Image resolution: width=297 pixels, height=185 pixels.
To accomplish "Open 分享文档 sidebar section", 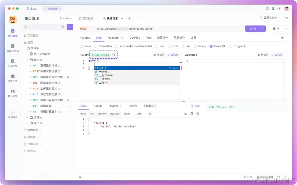I will (13, 63).
